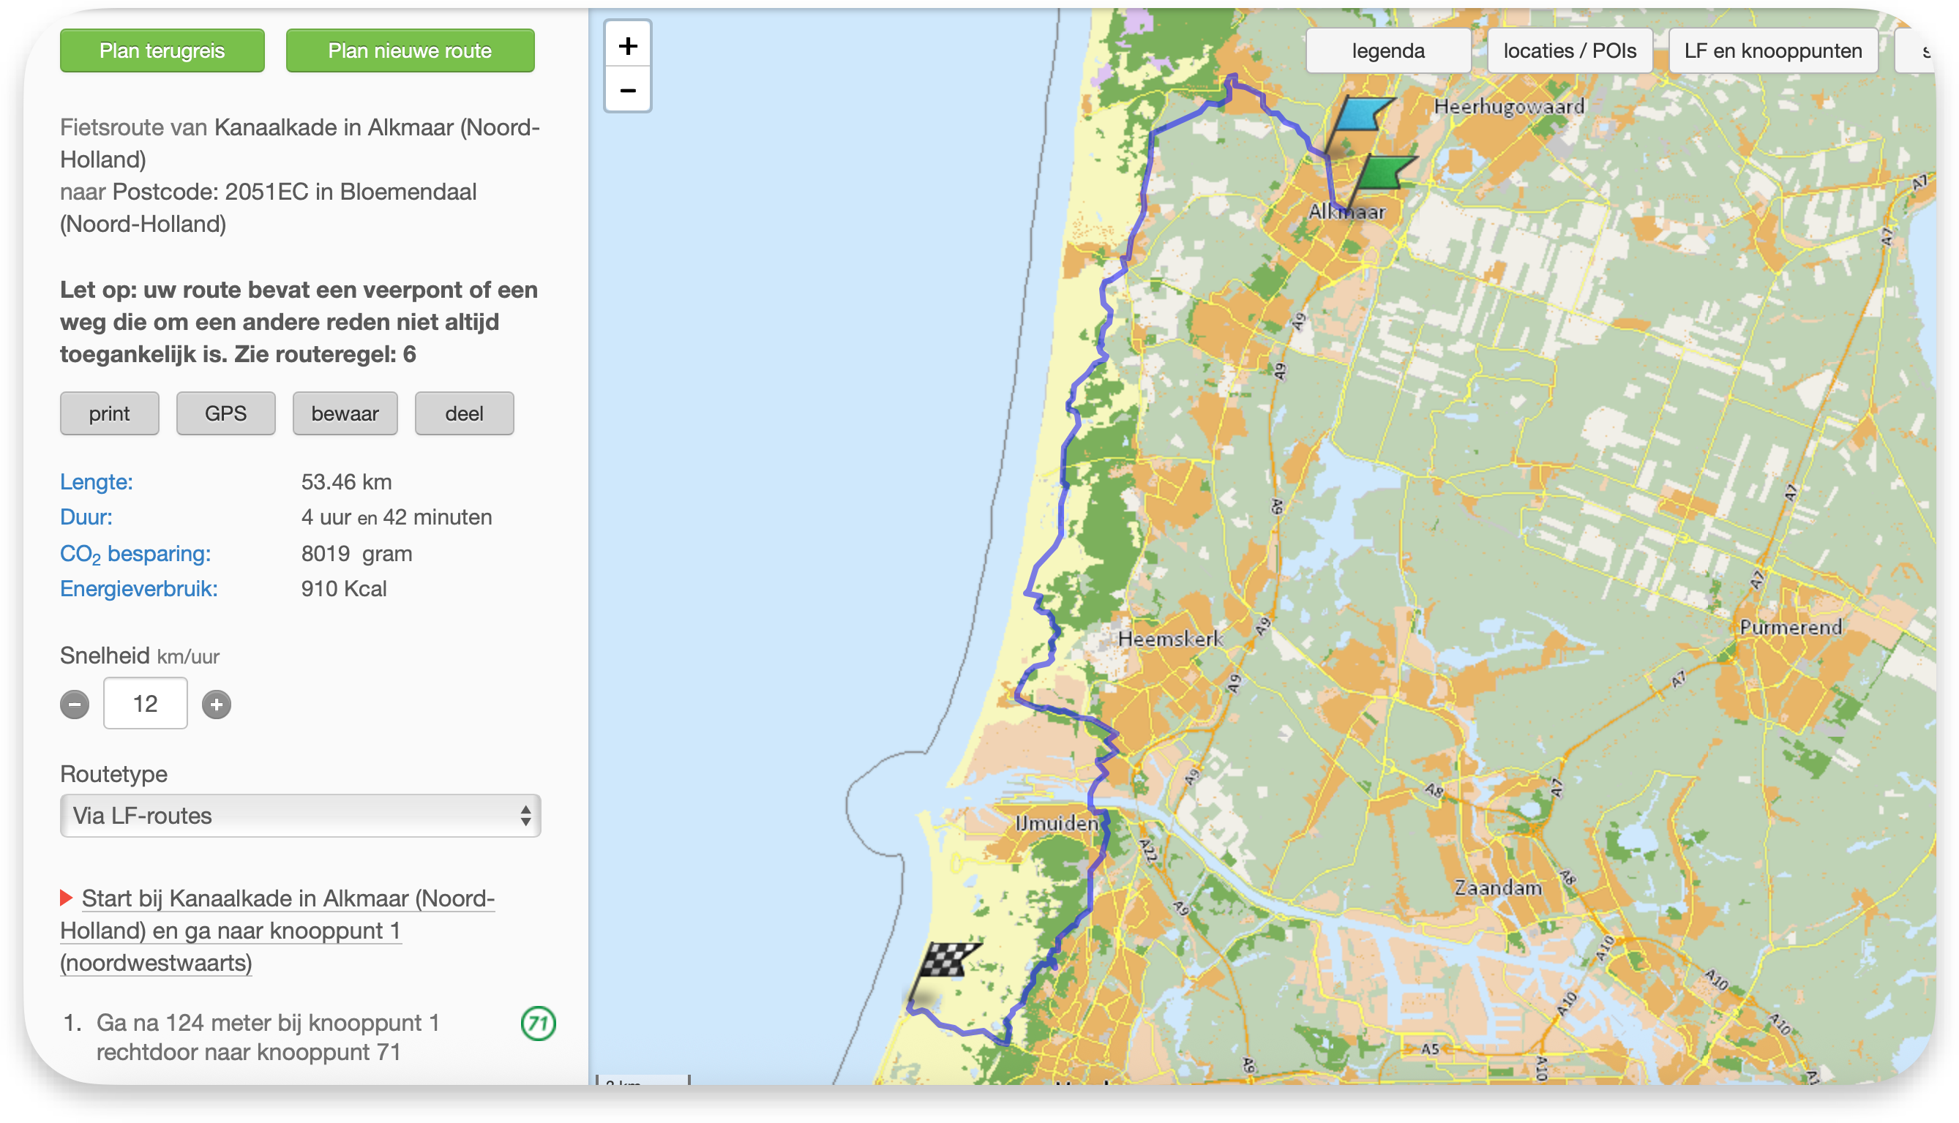
Task: Click the green knooppunt 71 badge
Action: (x=538, y=1024)
